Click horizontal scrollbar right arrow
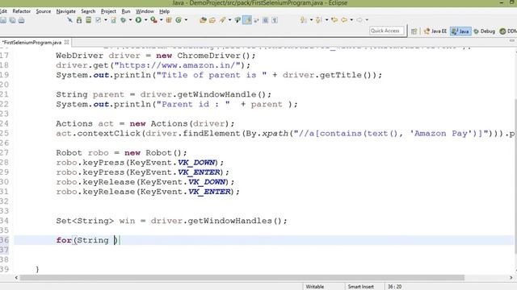 click(511, 278)
